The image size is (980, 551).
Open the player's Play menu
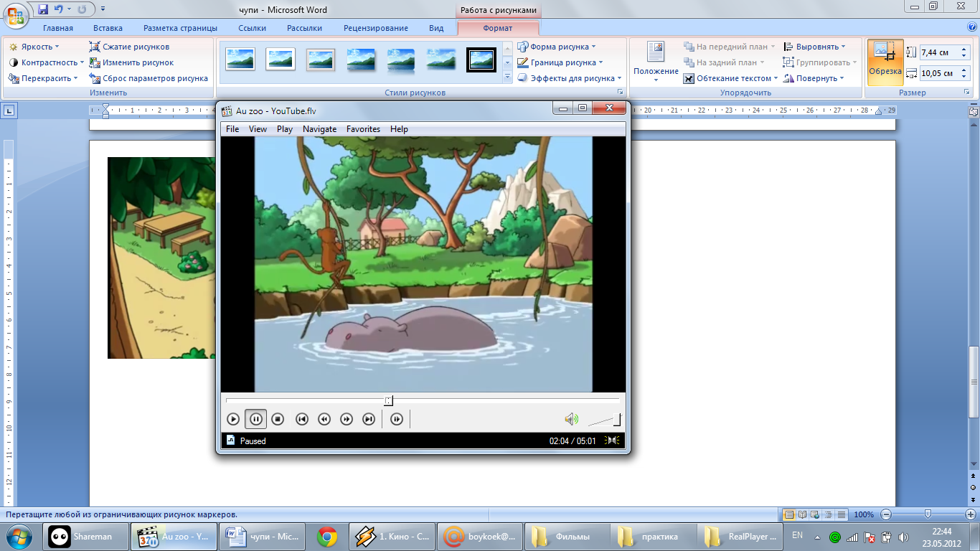coord(285,129)
